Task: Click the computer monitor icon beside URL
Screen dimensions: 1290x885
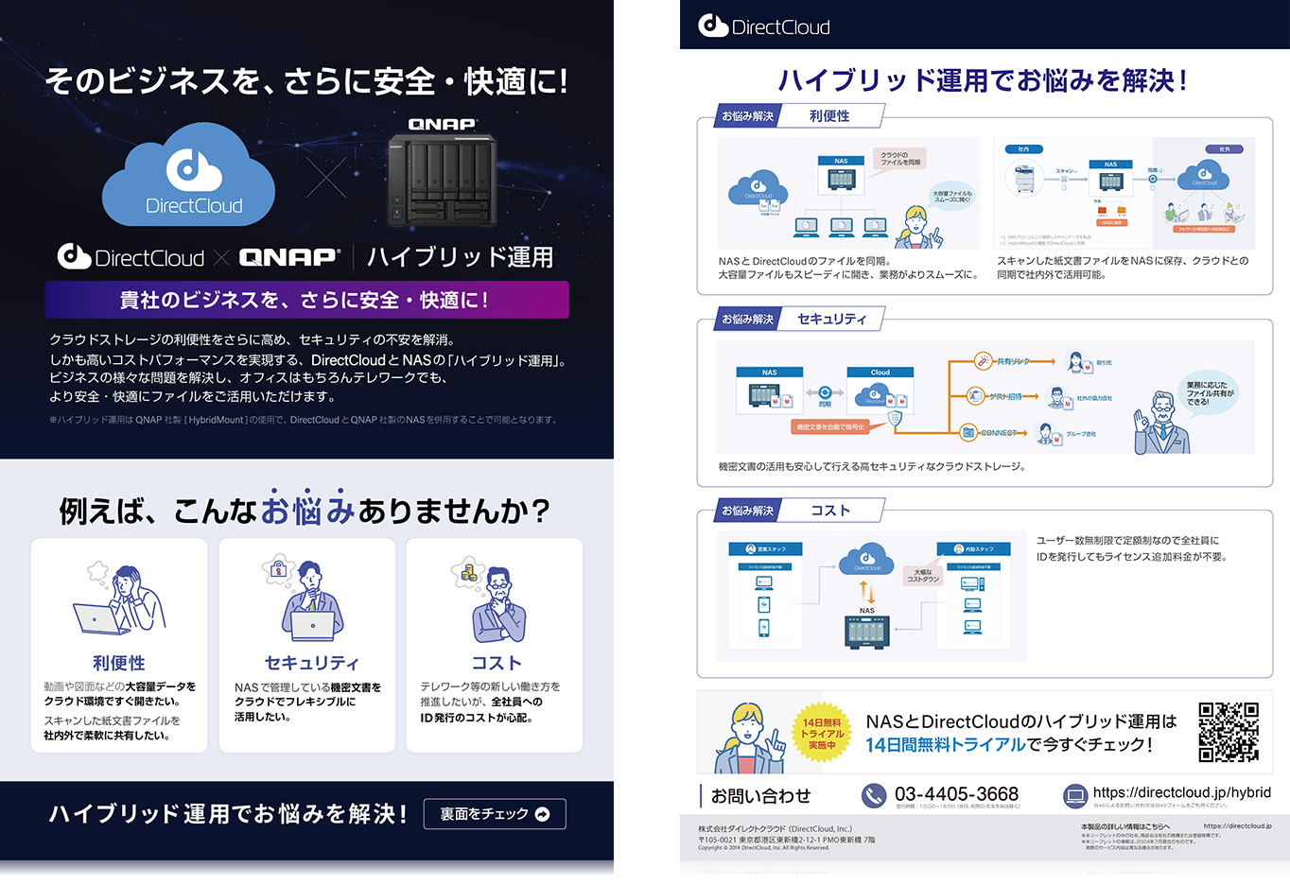Action: (1075, 795)
